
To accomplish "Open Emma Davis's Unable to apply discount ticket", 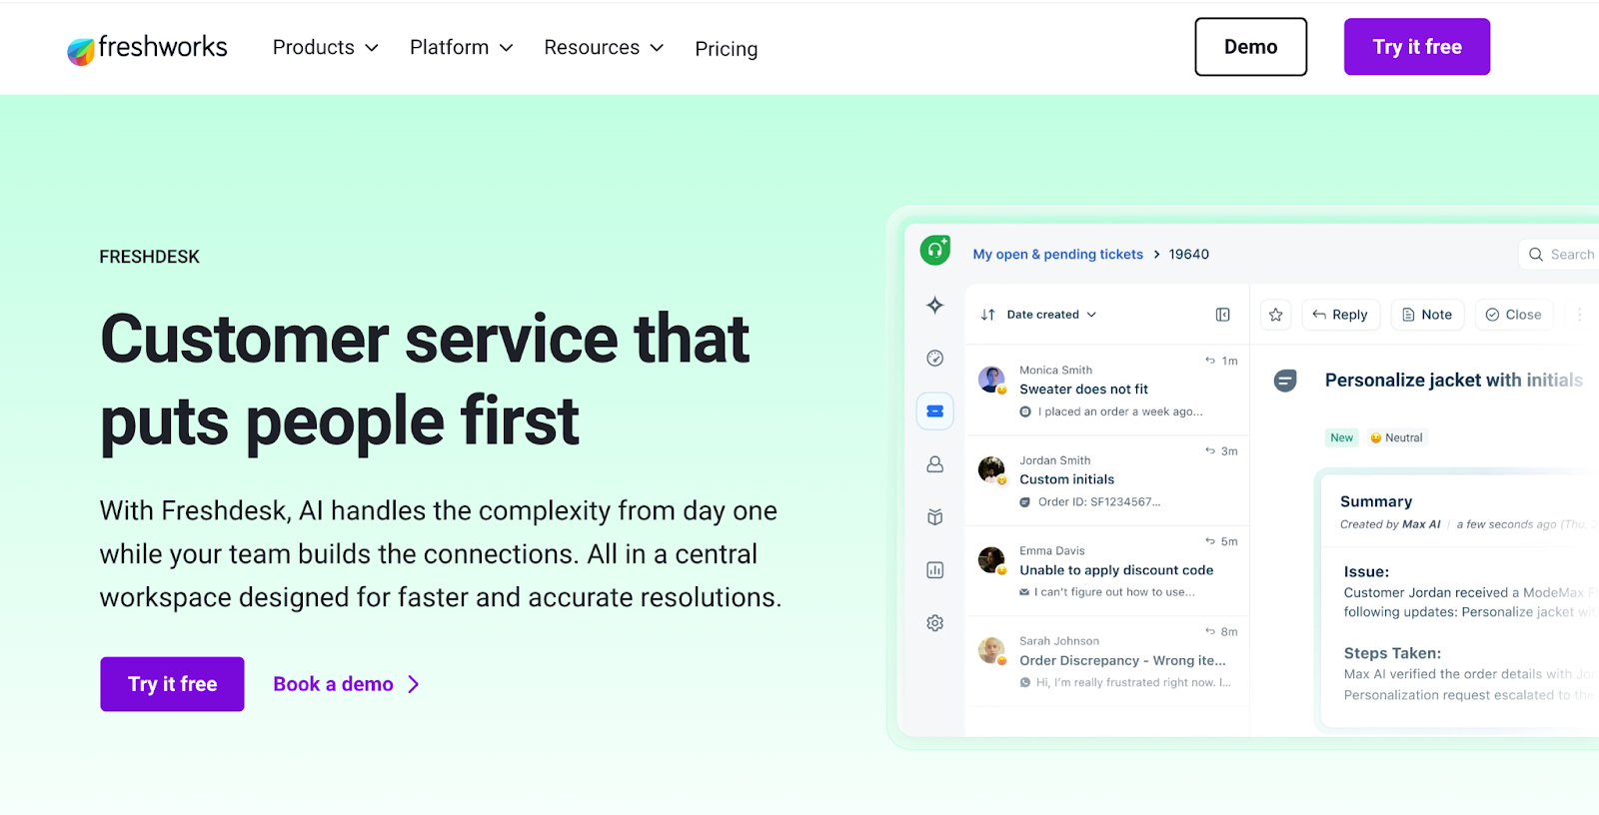I will click(1107, 570).
